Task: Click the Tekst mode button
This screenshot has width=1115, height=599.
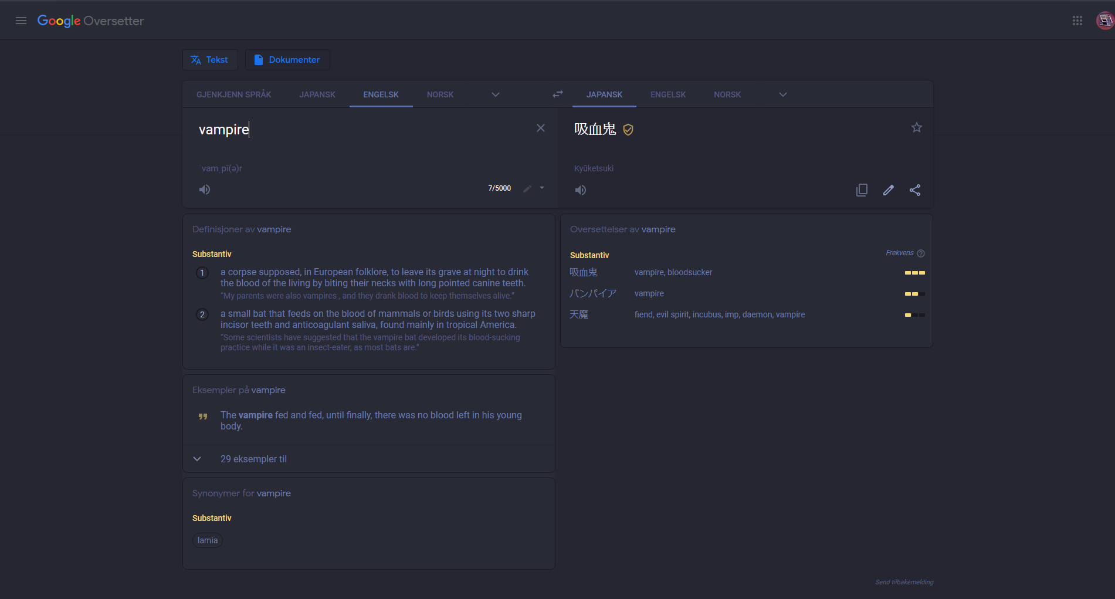Action: (x=209, y=60)
